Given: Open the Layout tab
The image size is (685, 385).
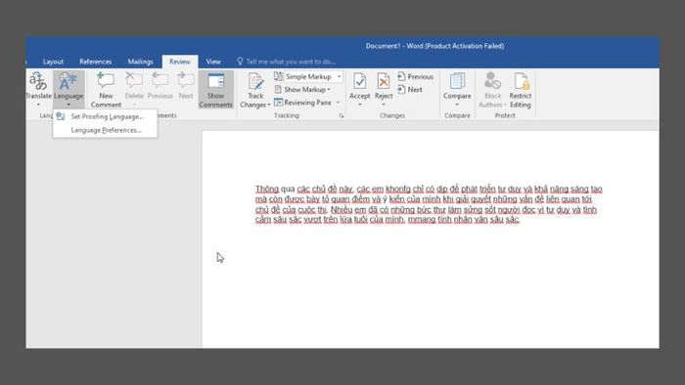Looking at the screenshot, I should (x=53, y=62).
